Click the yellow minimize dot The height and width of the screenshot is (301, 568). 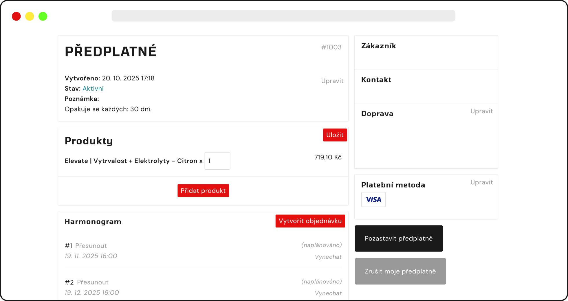30,16
